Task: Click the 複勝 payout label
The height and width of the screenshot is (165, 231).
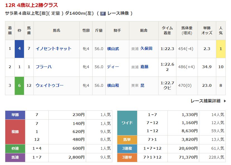Action: (15, 131)
